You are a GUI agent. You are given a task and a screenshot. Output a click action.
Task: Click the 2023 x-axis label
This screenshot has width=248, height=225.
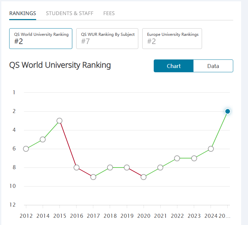[194, 216]
